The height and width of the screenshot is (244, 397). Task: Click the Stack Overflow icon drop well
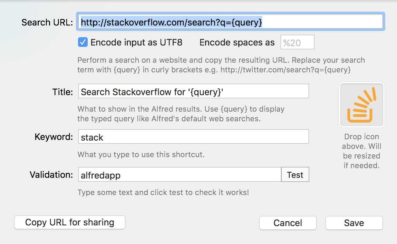point(361,105)
